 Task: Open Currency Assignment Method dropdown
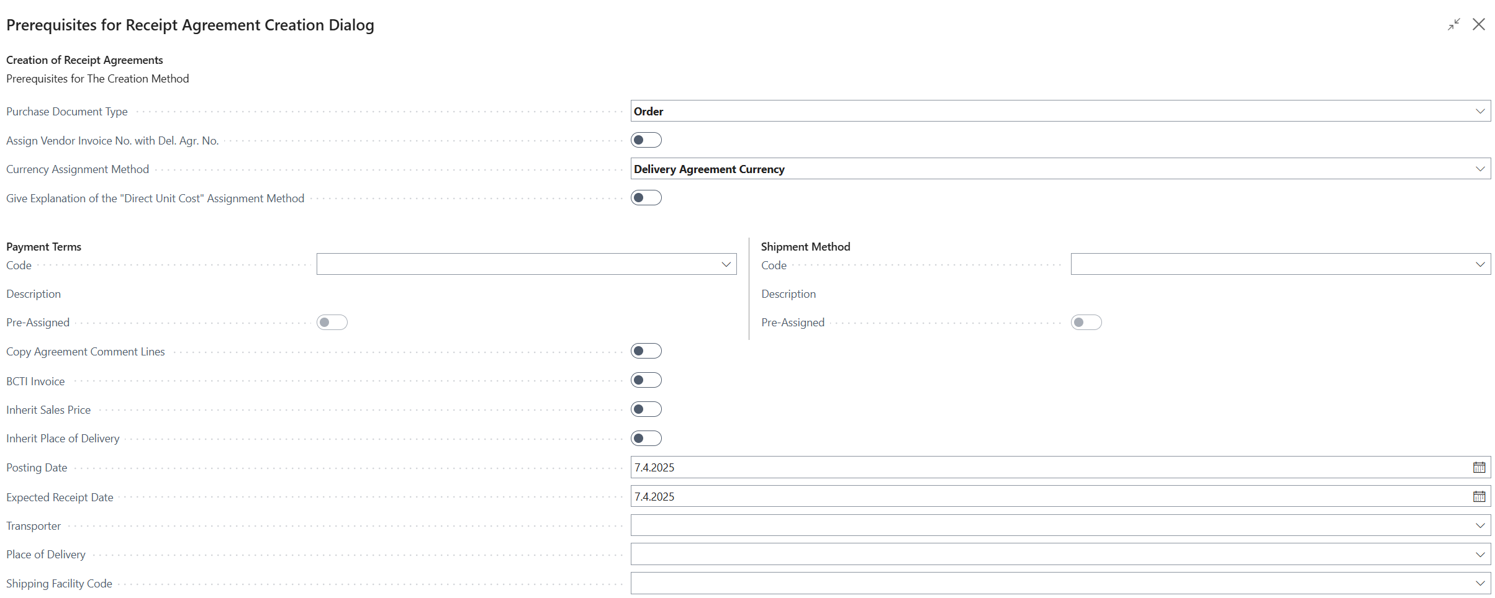point(1480,169)
